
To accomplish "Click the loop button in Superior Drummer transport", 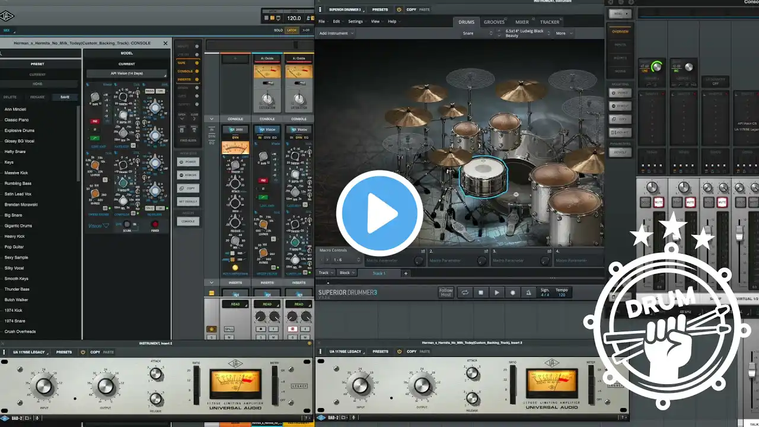I will tap(465, 292).
